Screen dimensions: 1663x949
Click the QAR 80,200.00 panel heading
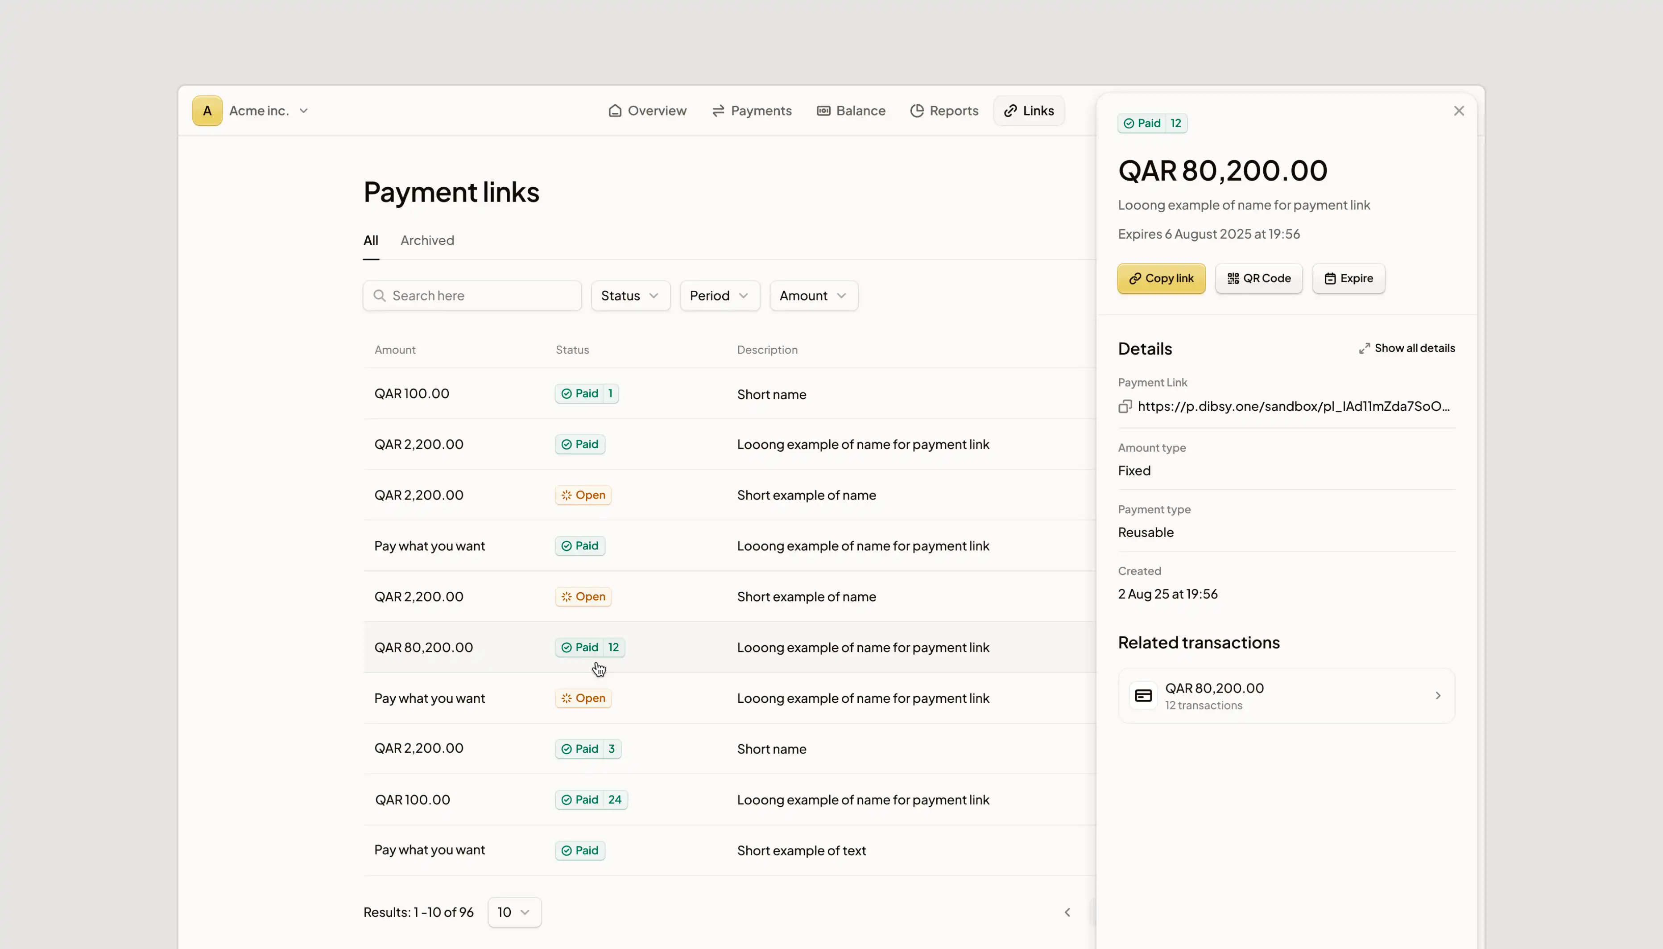1222,171
